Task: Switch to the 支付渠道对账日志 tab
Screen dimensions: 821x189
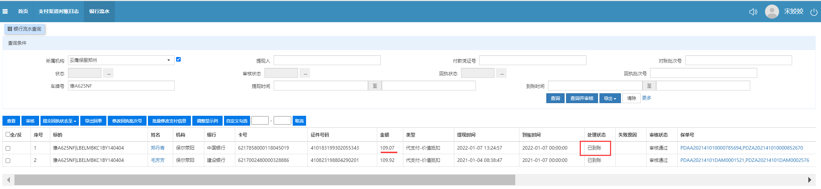Action: pos(59,11)
